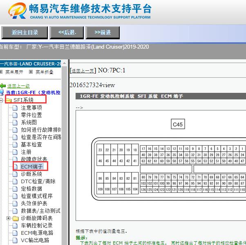Open the 零件位置 tree item
The height and width of the screenshot is (245, 246).
click(31, 115)
